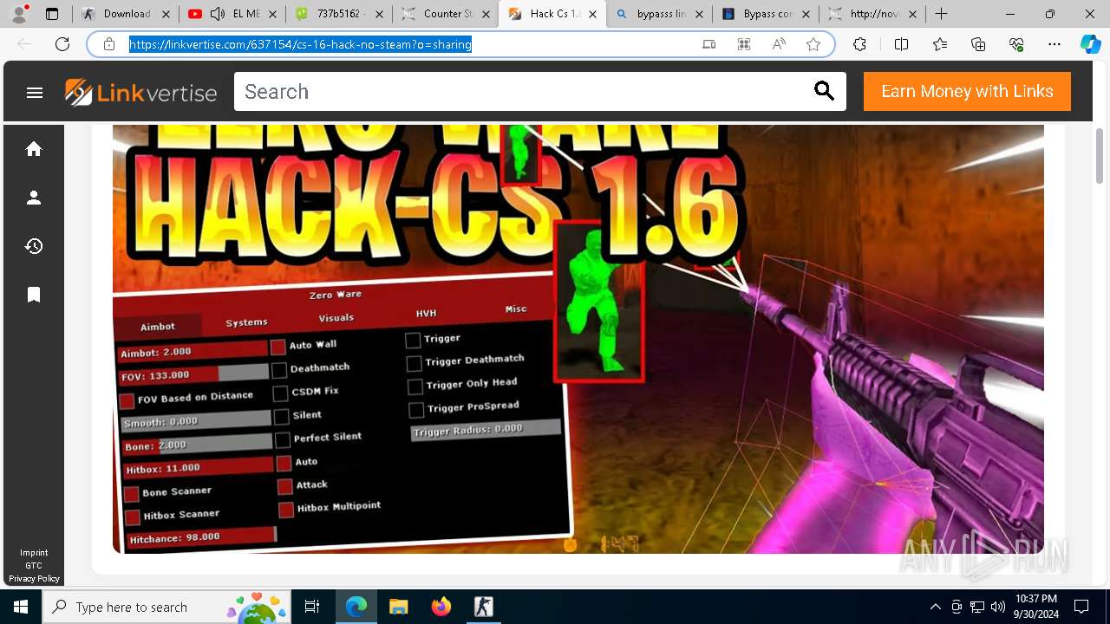
Task: Open Firefox from taskbar
Action: tap(441, 607)
